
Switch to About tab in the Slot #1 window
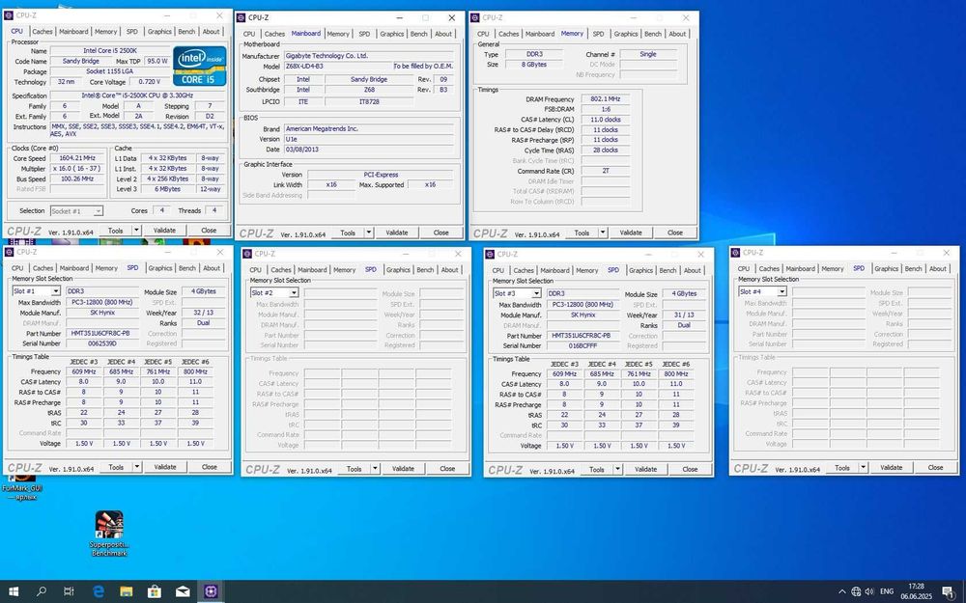pyautogui.click(x=212, y=268)
